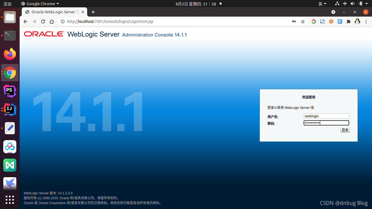Open the Google Chrome app menu

pyautogui.click(x=40, y=4)
